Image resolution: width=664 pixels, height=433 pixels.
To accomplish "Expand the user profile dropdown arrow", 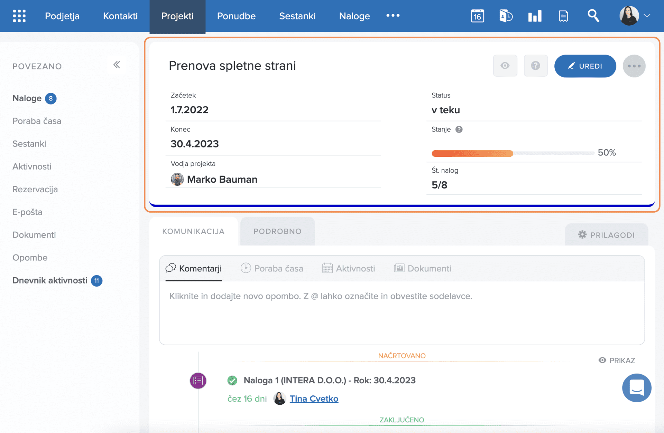I will [647, 16].
